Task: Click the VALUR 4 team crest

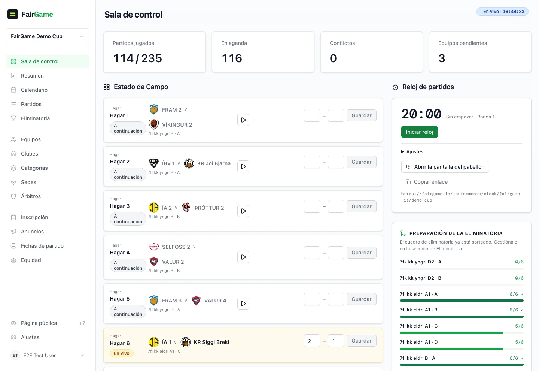Action: 196,301
